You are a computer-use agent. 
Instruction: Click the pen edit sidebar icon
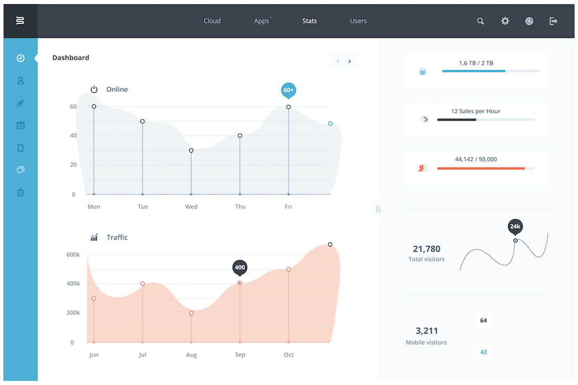coord(20,103)
